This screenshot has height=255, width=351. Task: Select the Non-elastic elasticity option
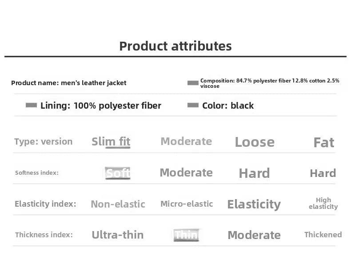pyautogui.click(x=118, y=204)
